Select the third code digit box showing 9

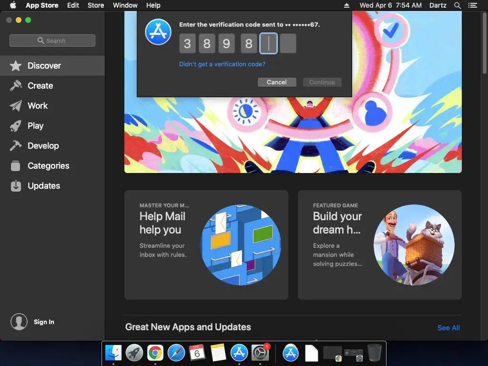[x=226, y=43]
